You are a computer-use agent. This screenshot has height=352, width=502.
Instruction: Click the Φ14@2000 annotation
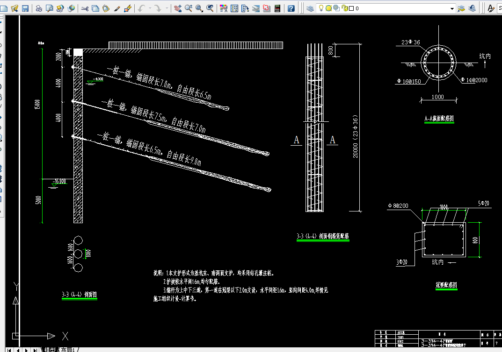click(474, 80)
